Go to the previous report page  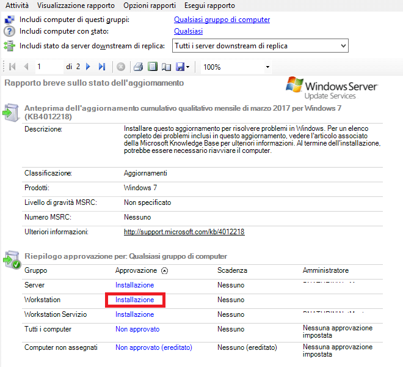coord(26,67)
